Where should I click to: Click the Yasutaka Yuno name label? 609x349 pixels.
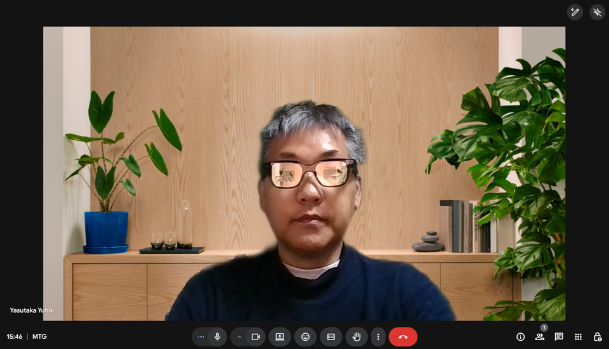[x=31, y=310]
